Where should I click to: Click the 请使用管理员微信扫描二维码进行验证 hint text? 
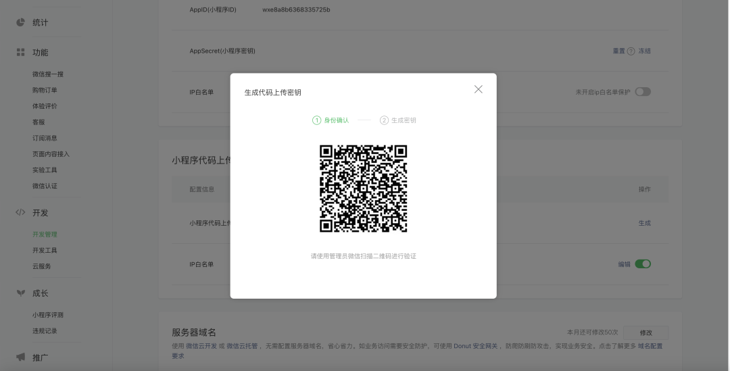click(364, 256)
